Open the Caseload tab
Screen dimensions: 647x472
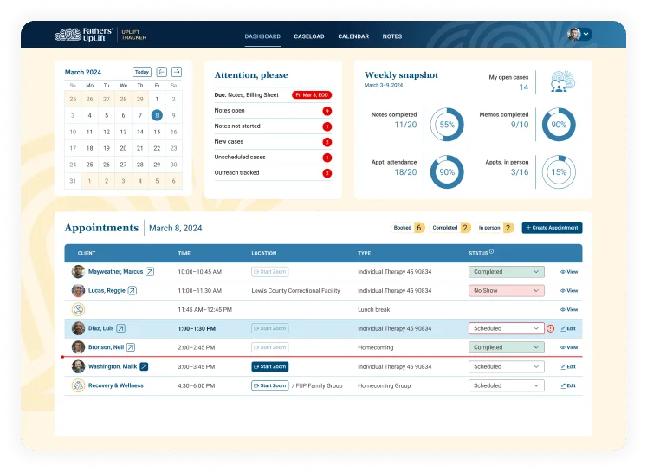[x=309, y=36]
